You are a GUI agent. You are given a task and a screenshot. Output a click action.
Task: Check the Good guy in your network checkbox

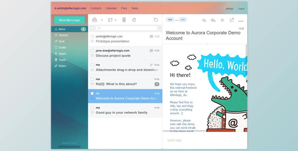click(x=92, y=108)
